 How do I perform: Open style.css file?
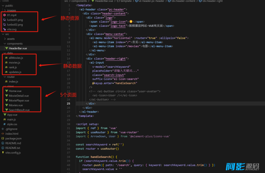(12, 124)
